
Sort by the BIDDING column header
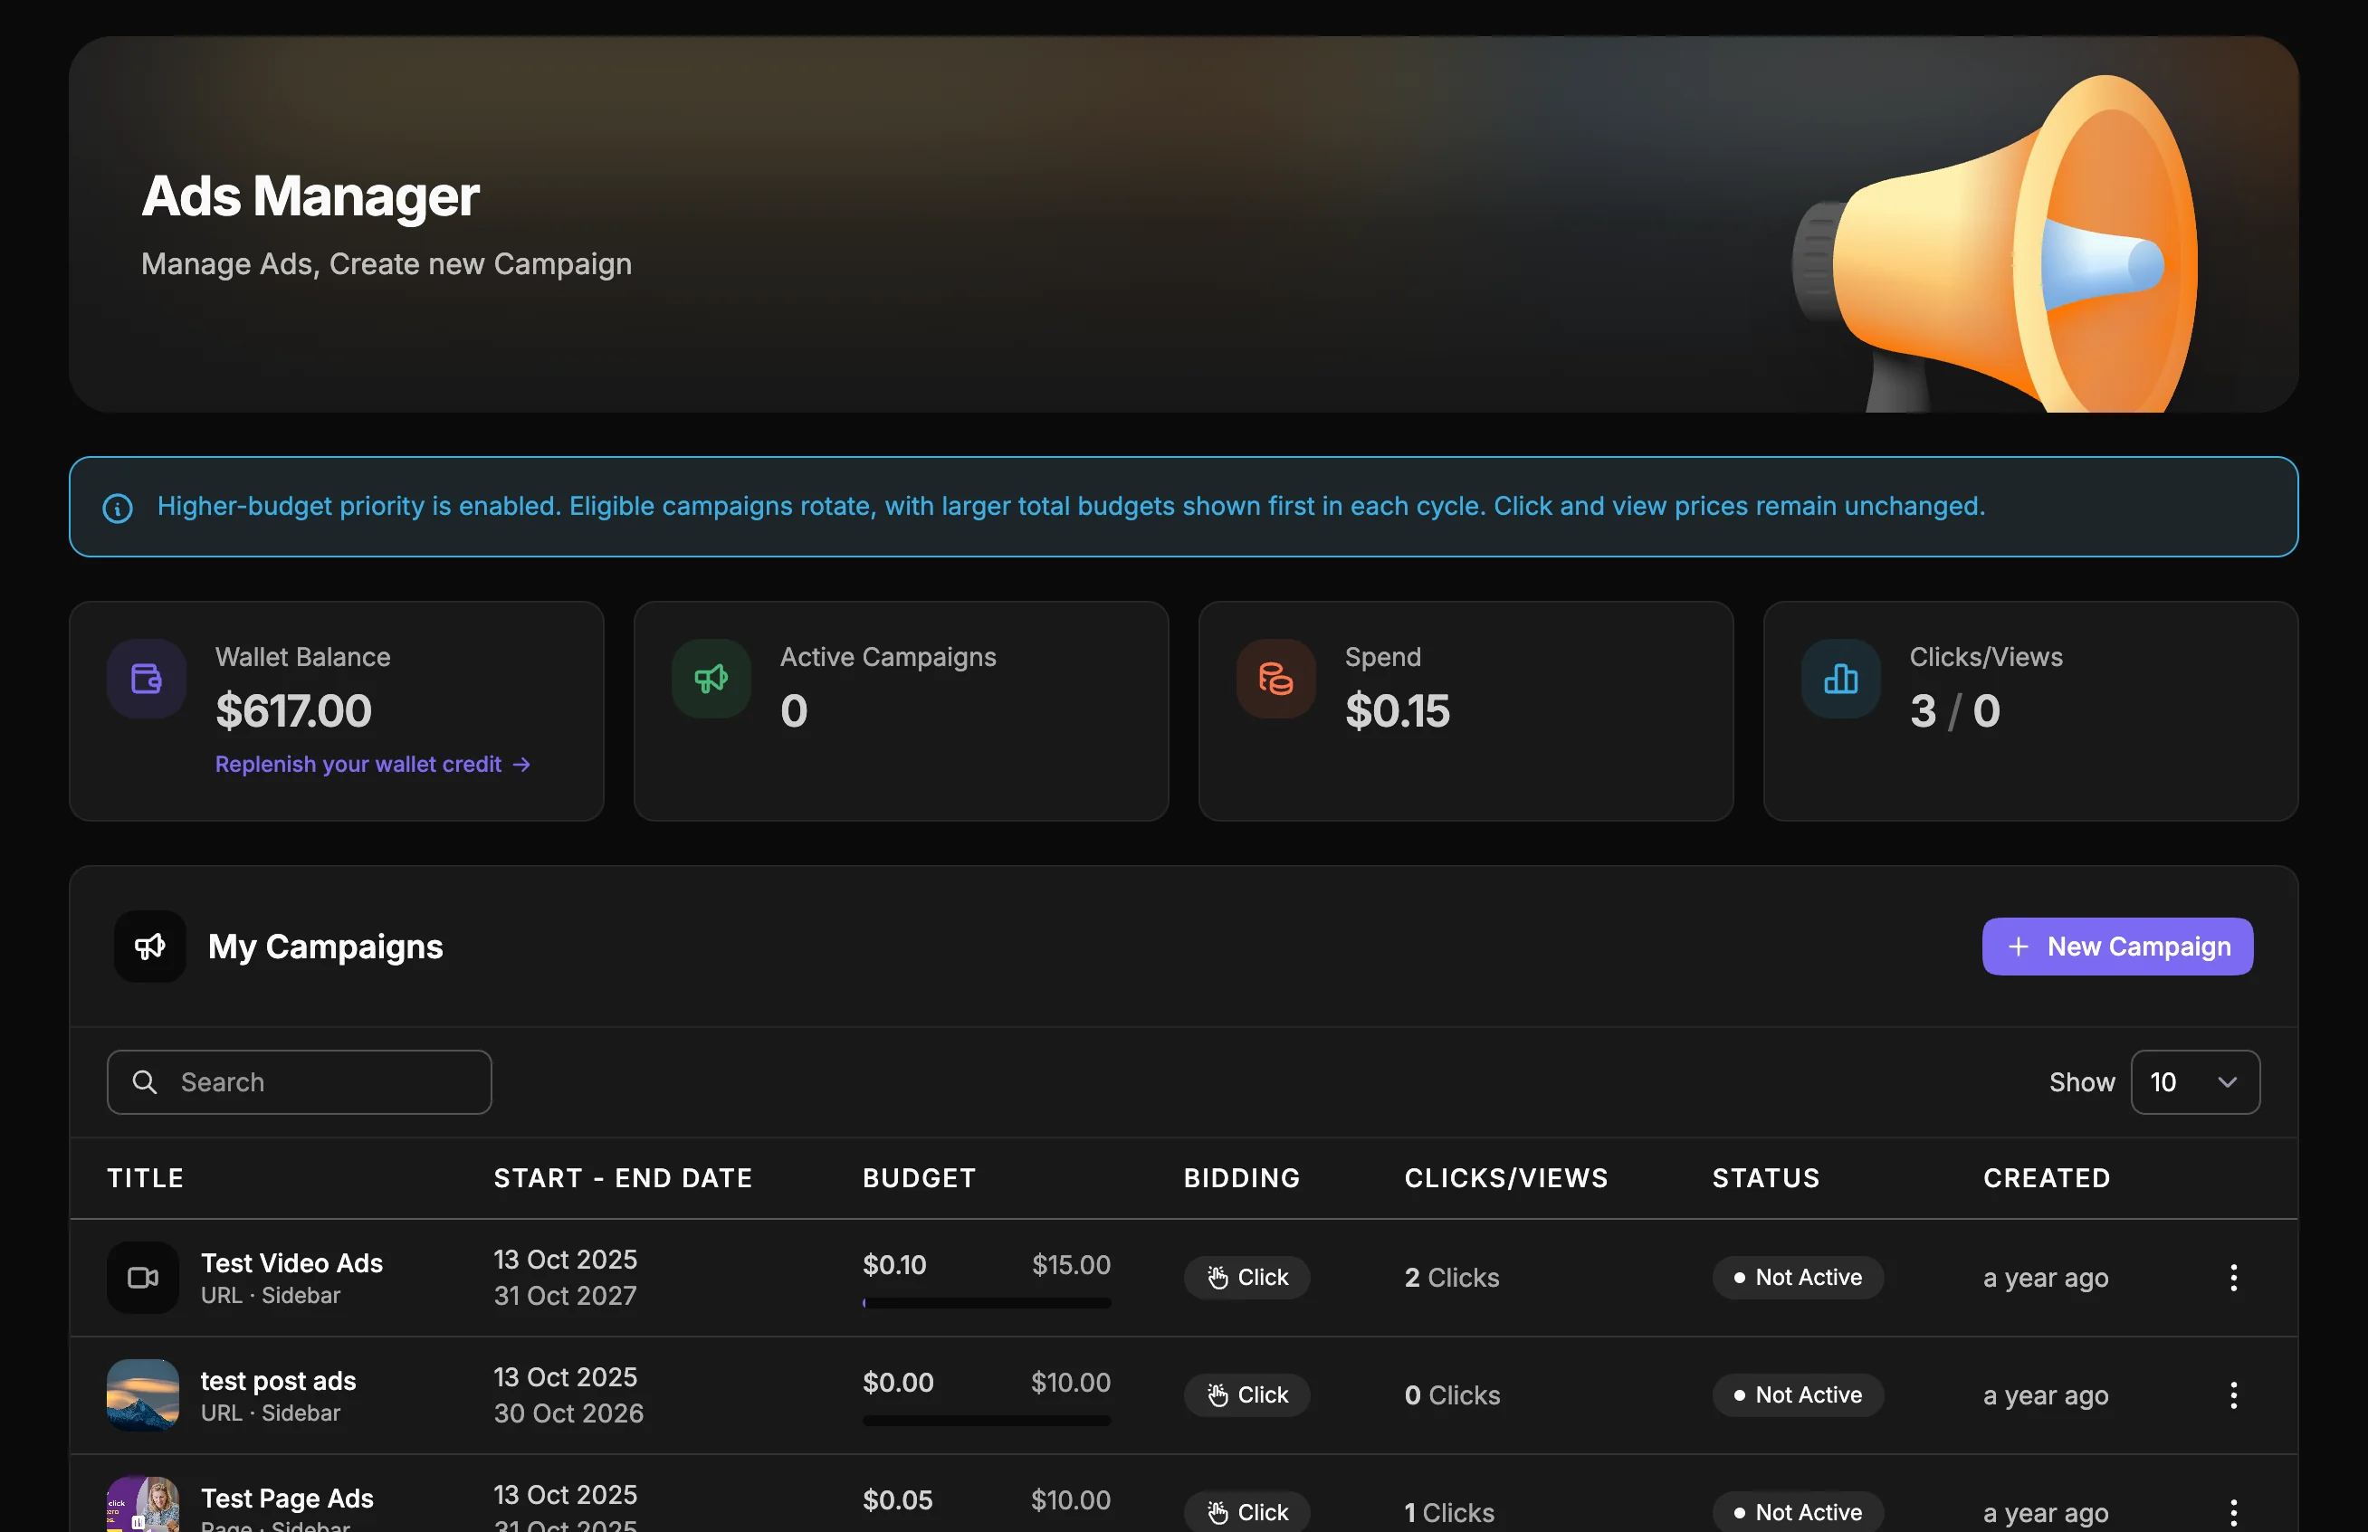[x=1242, y=1178]
